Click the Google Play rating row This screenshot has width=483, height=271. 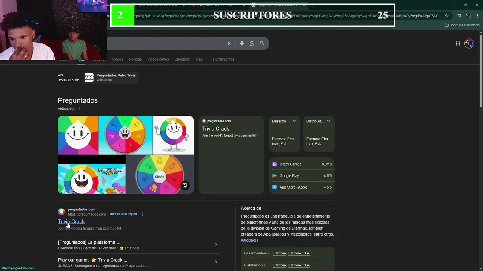click(x=302, y=175)
